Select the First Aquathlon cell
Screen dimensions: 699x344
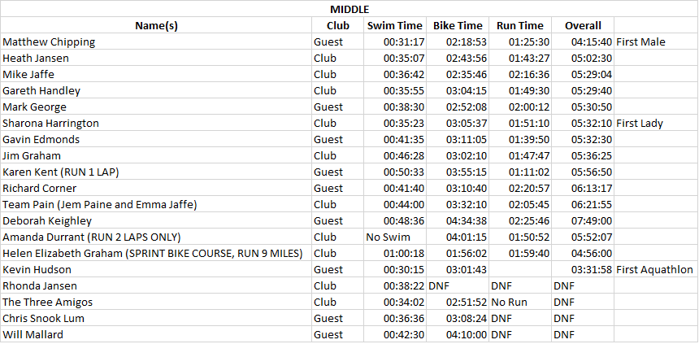click(654, 269)
